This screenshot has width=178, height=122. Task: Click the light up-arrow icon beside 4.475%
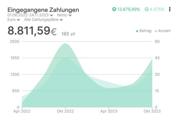(147, 9)
